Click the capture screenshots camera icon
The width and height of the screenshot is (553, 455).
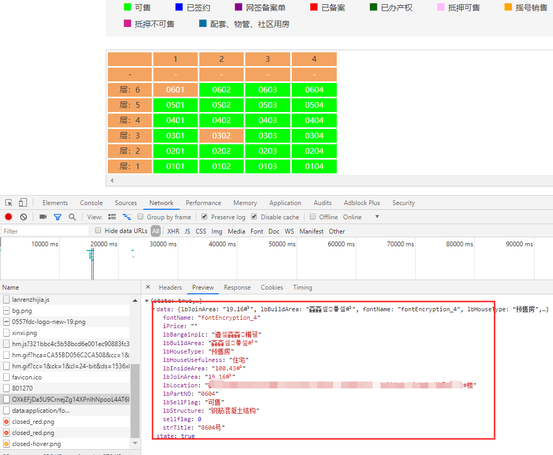pos(43,217)
